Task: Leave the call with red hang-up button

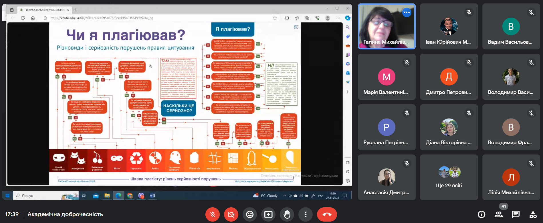Action: (327, 214)
